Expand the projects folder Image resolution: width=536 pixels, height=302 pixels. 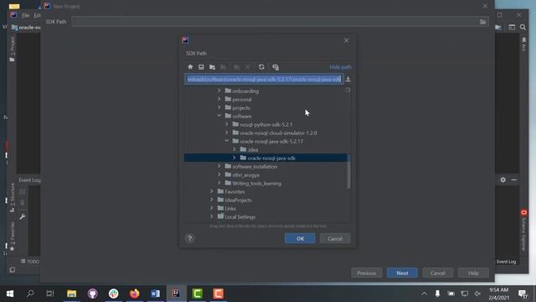219,107
